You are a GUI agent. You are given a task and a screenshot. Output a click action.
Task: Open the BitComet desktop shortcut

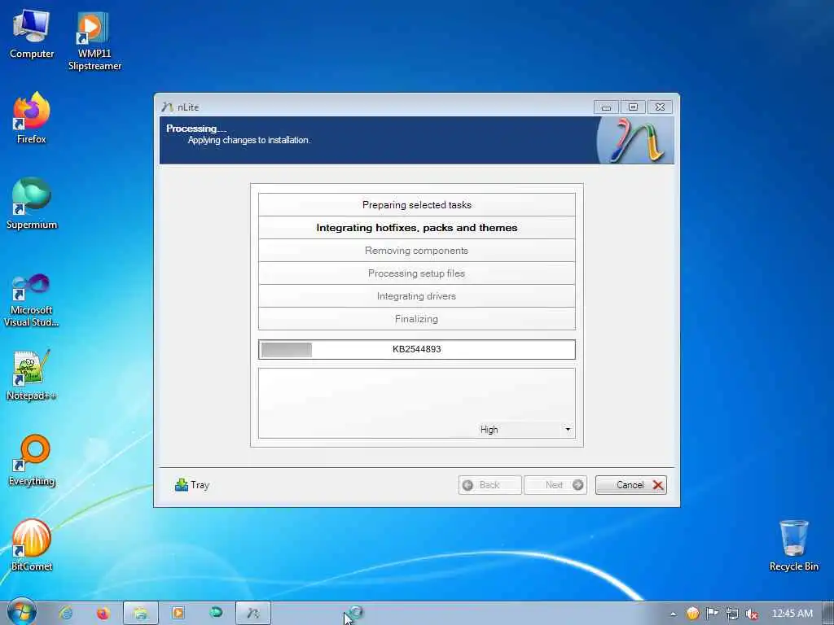coord(32,546)
